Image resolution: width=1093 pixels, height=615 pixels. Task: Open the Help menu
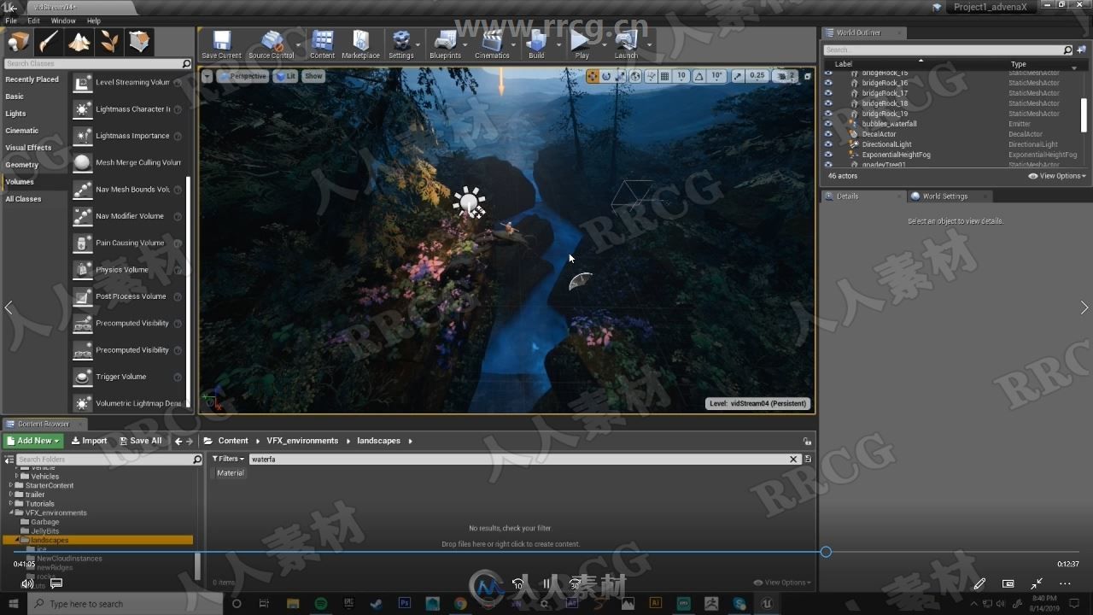tap(94, 20)
